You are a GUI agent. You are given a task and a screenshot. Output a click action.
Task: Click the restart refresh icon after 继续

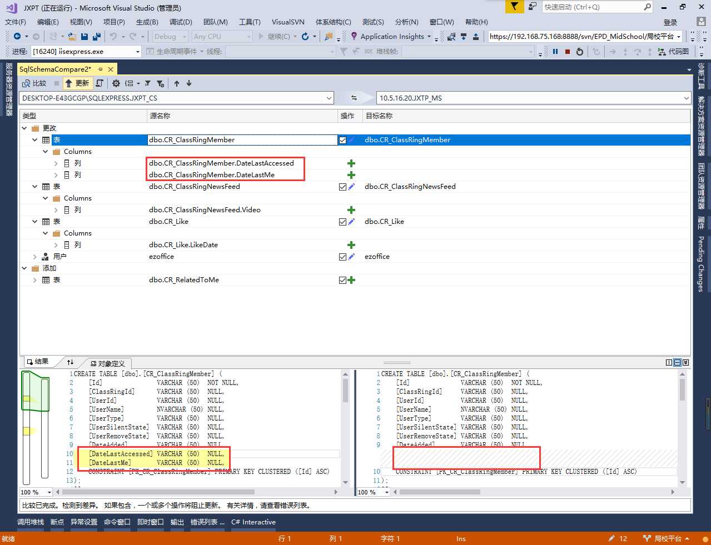tap(305, 36)
